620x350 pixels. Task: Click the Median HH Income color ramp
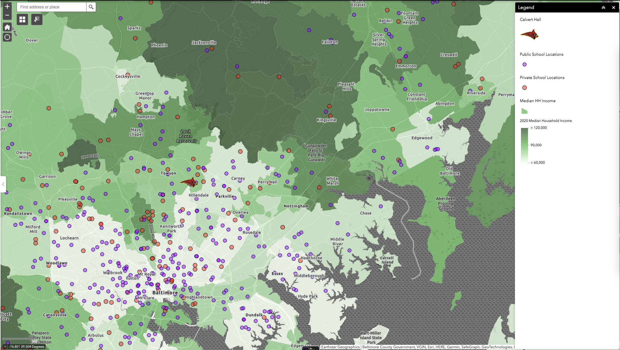524,145
